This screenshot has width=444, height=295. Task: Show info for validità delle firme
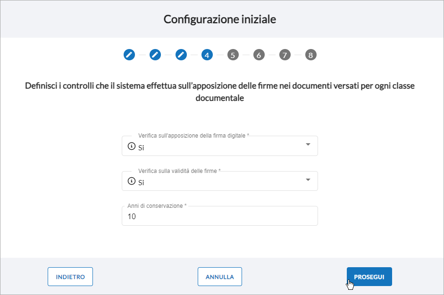pos(131,181)
